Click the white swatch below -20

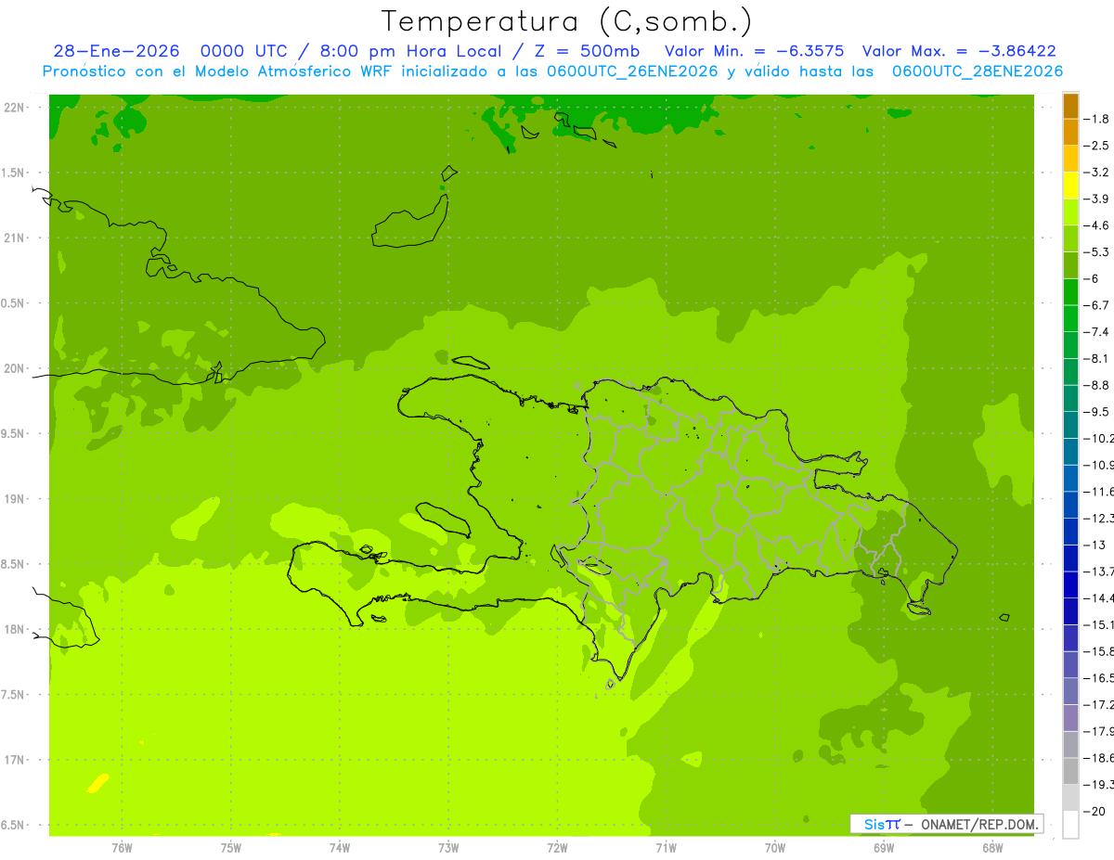tap(1070, 824)
